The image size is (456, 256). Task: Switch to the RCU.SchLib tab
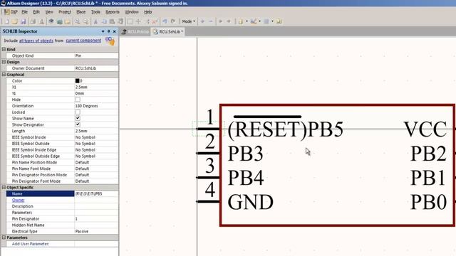coord(168,31)
